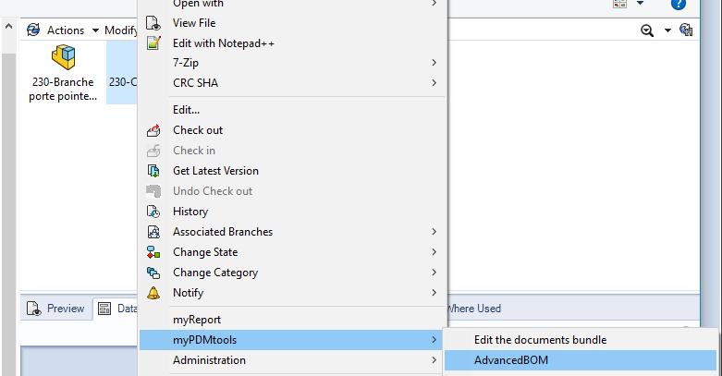The width and height of the screenshot is (722, 376).
Task: Switch to the Preview tab
Action: 56,309
